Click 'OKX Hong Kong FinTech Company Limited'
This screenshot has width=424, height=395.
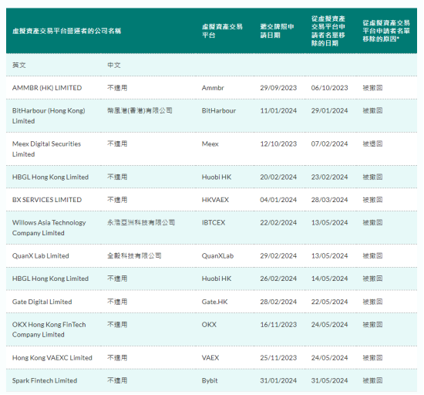pos(49,329)
